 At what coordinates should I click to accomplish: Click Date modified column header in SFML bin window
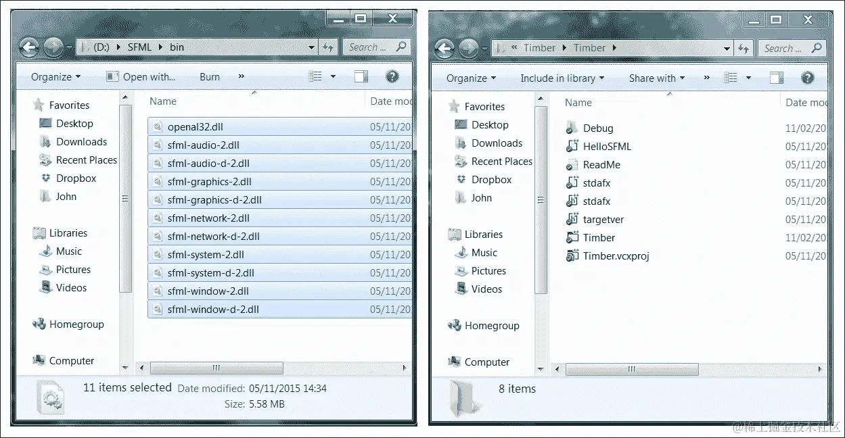390,101
